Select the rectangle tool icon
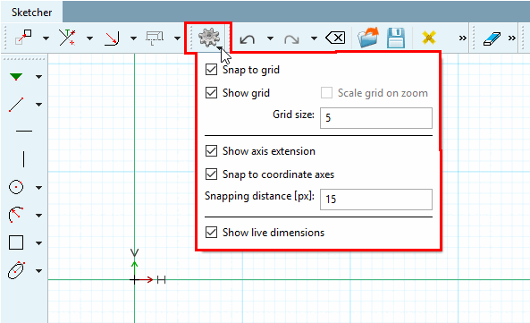Image resolution: width=530 pixels, height=323 pixels. [16, 242]
